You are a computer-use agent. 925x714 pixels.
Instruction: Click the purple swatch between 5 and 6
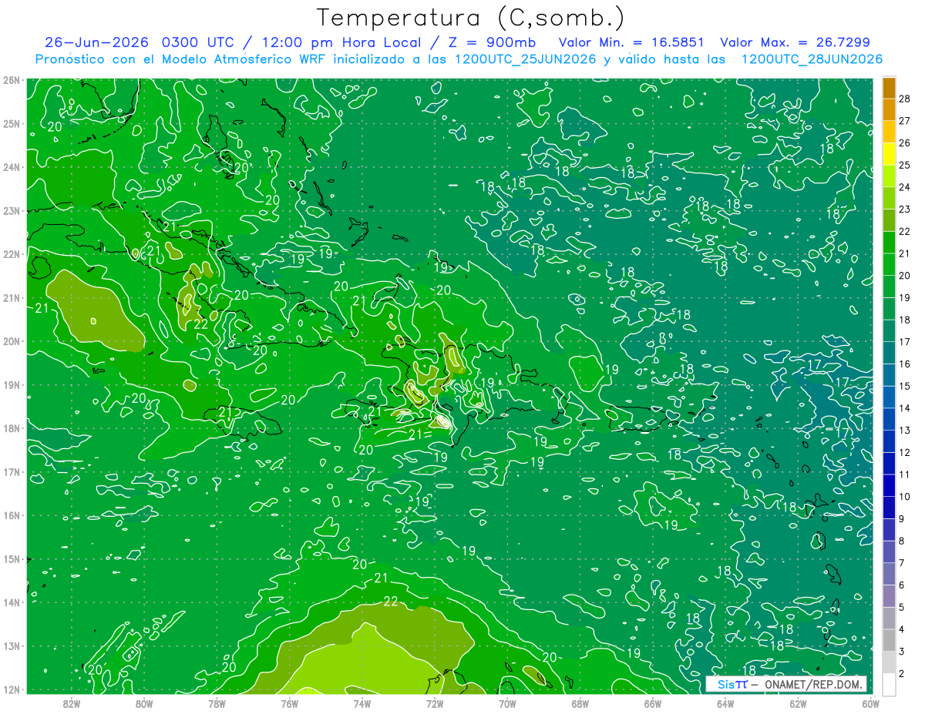coord(889,595)
